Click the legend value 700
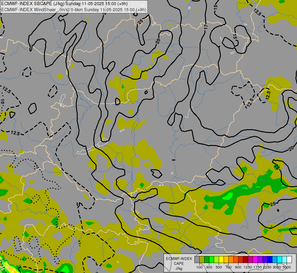Image resolution: width=297 pixels, height=273 pixels. [229, 267]
